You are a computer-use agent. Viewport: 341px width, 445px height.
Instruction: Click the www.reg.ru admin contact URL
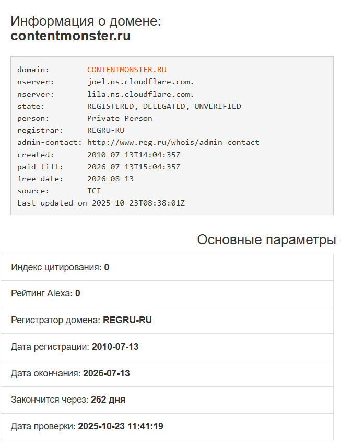(173, 142)
